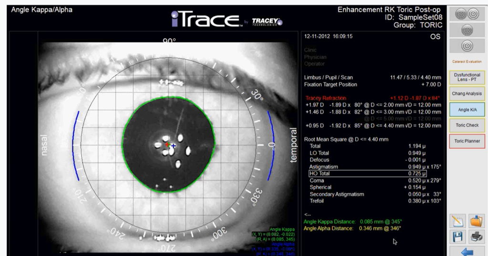Click the blue cross in the pupil
The image size is (488, 256).
[x=173, y=146]
